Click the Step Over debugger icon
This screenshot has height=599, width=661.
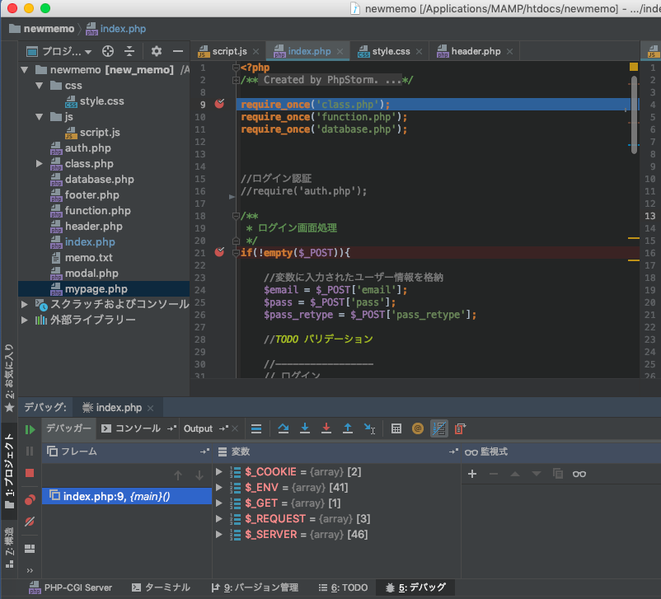(x=284, y=428)
